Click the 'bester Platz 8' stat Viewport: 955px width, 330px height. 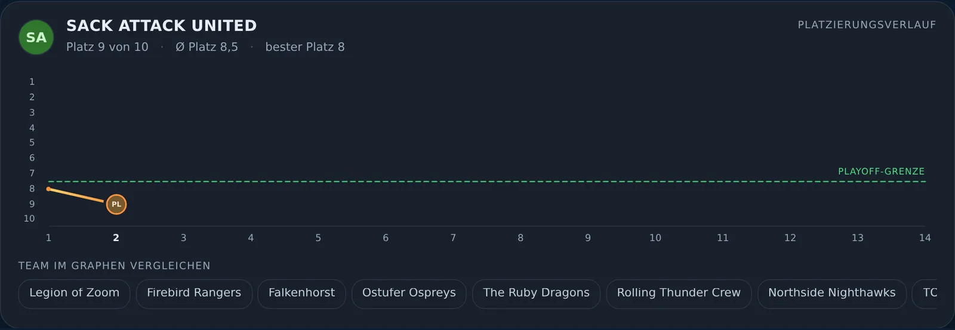click(305, 47)
